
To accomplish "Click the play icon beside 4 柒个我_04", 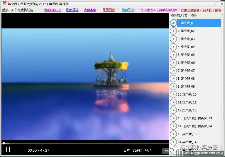I will point(173,47).
